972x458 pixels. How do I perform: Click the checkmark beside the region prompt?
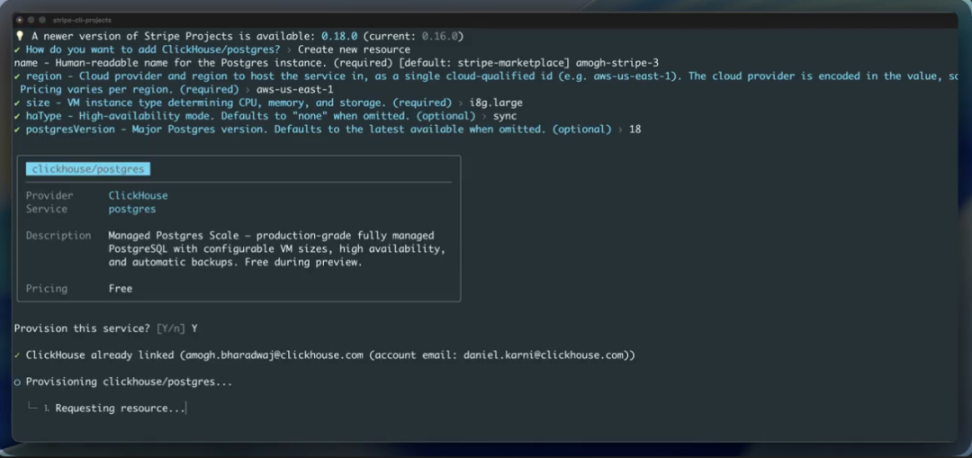17,76
